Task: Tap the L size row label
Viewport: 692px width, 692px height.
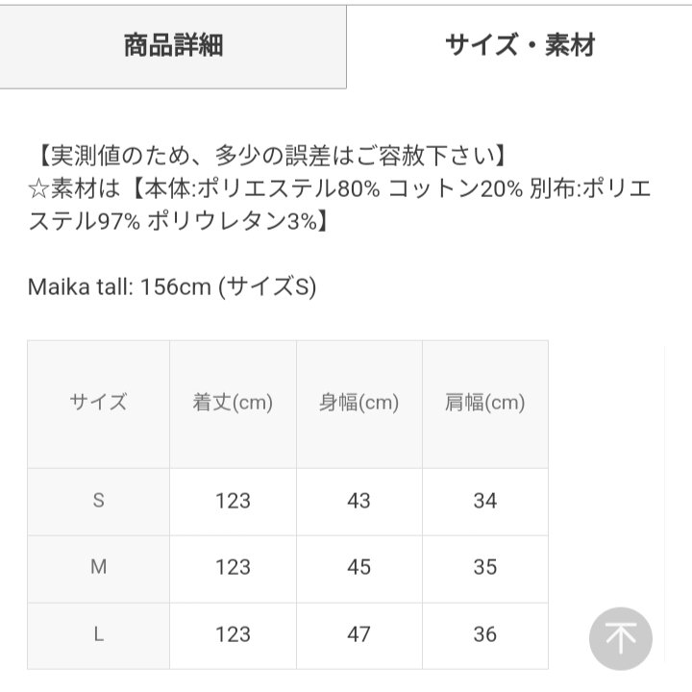Action: [98, 634]
